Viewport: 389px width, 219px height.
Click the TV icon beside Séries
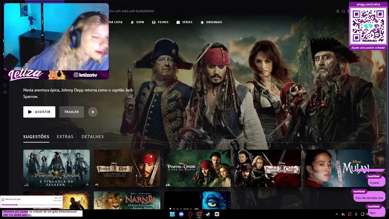178,22
